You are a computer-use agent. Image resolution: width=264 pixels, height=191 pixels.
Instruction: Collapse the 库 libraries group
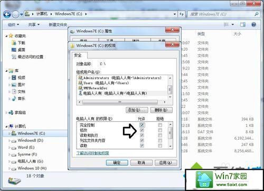(6, 71)
